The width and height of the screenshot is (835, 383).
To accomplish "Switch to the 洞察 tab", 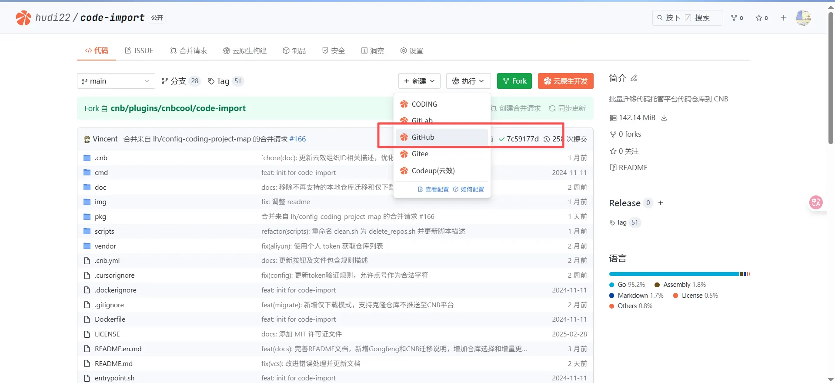I will (x=373, y=51).
